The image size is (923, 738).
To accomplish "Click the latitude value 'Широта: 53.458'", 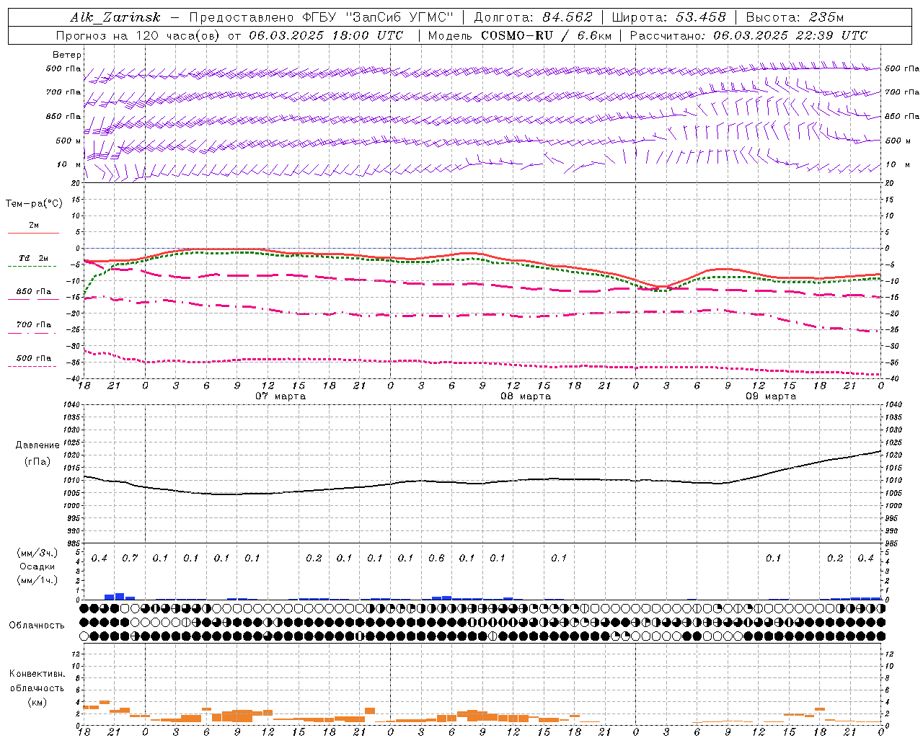I will 668,17.
